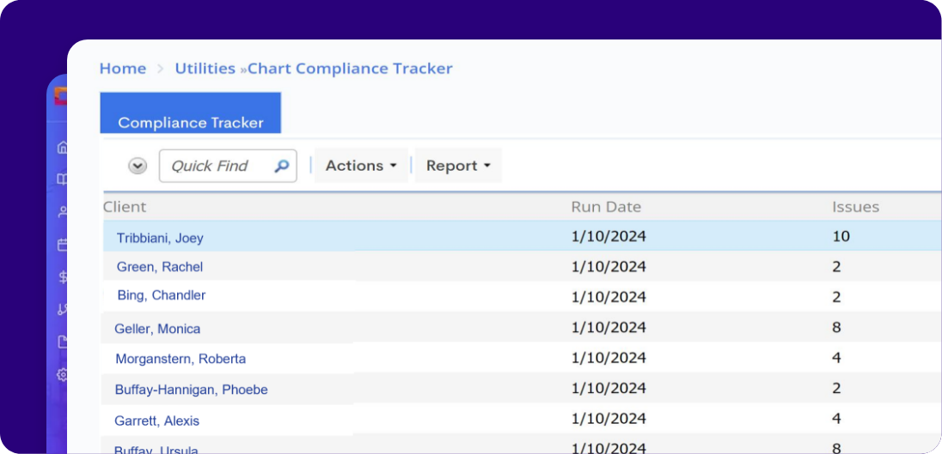Select the person icon in sidebar
This screenshot has height=454, width=942.
[x=62, y=212]
